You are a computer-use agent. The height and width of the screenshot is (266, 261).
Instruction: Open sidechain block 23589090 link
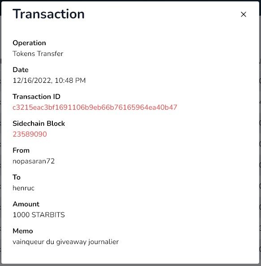(x=30, y=134)
